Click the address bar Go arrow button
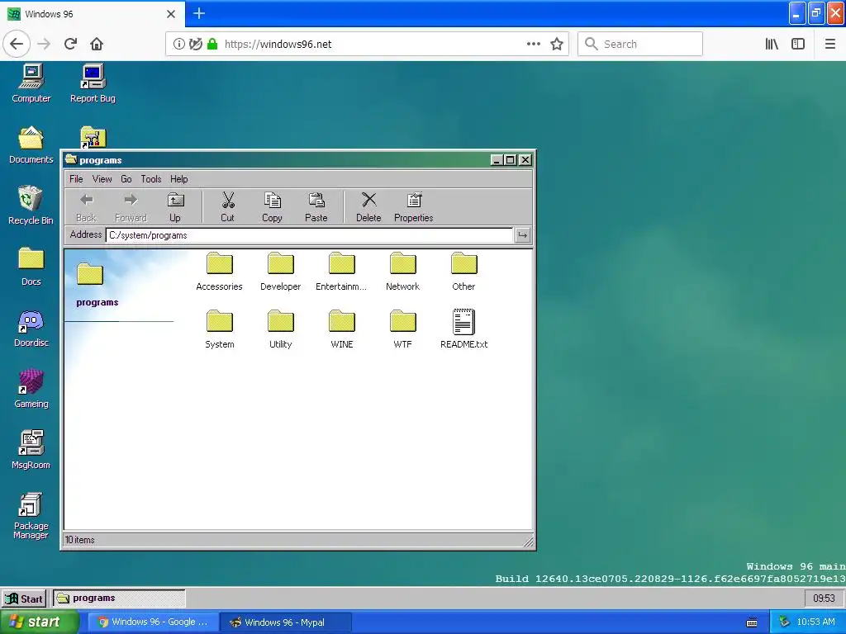The width and height of the screenshot is (846, 634). 522,235
